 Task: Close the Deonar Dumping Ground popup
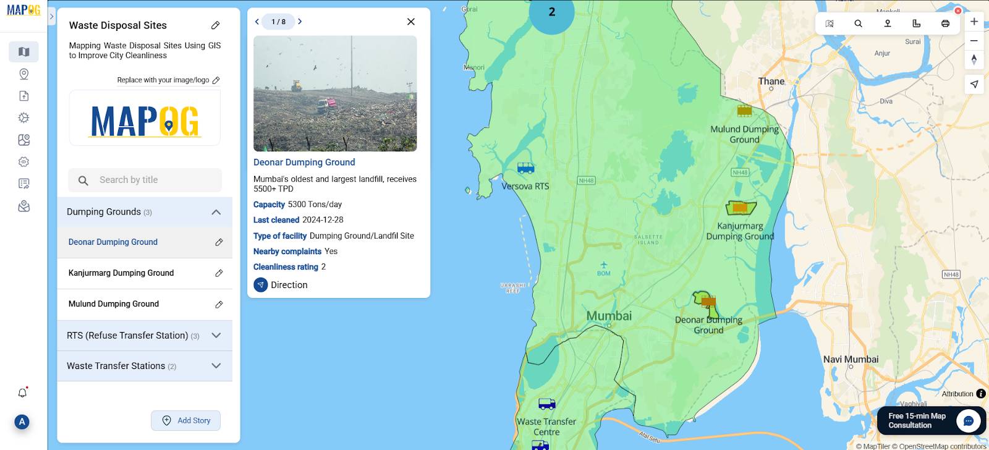coord(411,22)
